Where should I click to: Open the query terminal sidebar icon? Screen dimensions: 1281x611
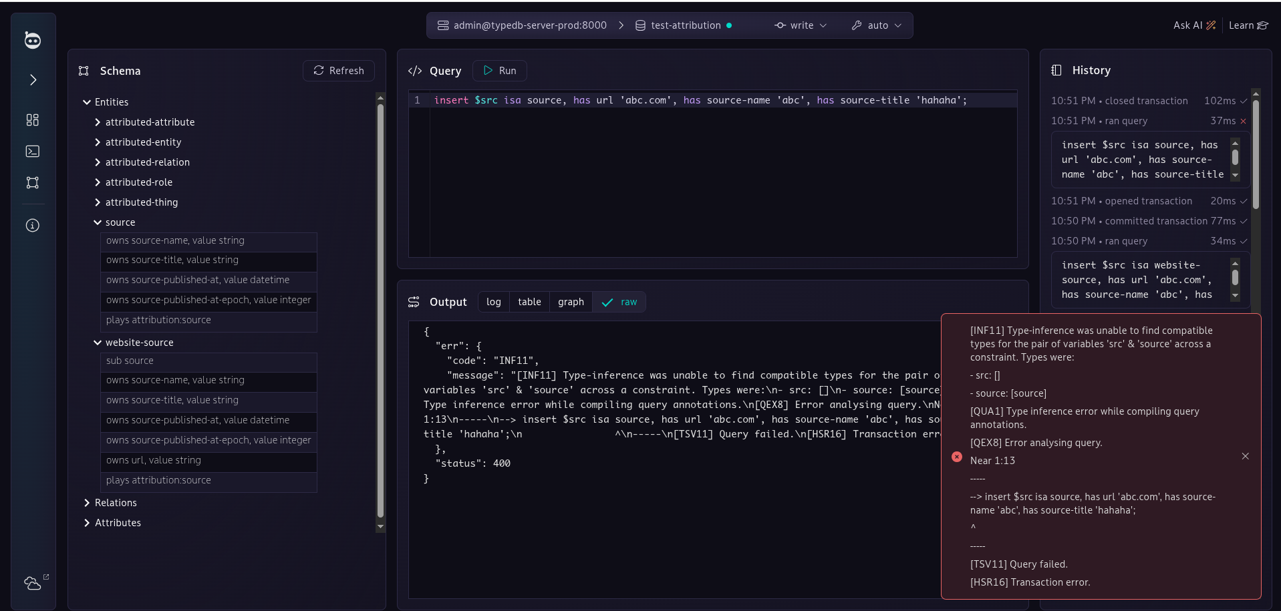tap(33, 152)
